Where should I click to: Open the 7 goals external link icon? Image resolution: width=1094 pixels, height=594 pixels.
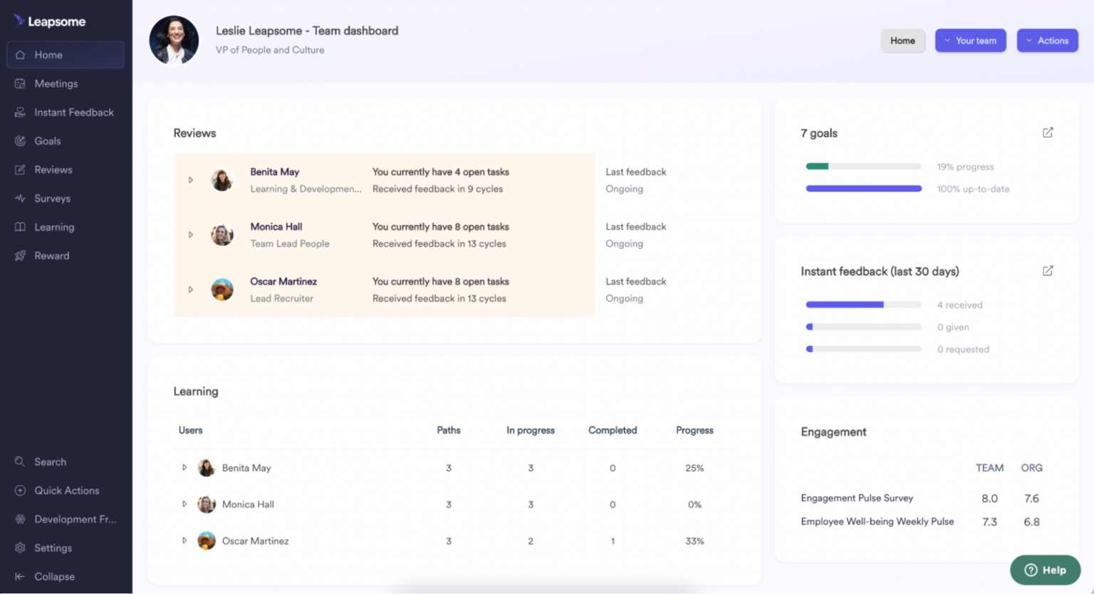(x=1047, y=132)
